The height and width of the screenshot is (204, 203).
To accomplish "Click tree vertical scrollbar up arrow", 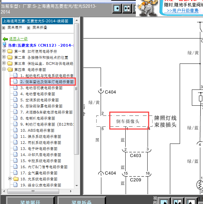I will [77, 20].
